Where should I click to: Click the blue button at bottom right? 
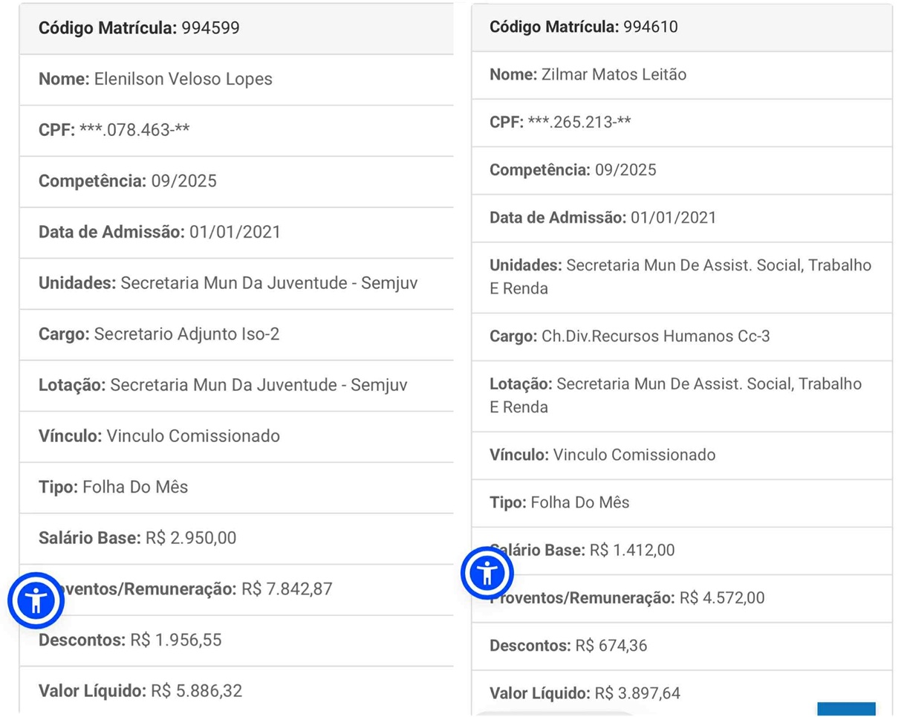(845, 710)
